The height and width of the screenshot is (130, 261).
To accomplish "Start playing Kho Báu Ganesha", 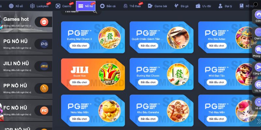I will tap(148, 119).
